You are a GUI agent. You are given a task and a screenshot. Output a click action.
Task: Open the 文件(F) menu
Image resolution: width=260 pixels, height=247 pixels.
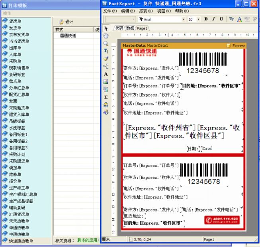[110, 11]
